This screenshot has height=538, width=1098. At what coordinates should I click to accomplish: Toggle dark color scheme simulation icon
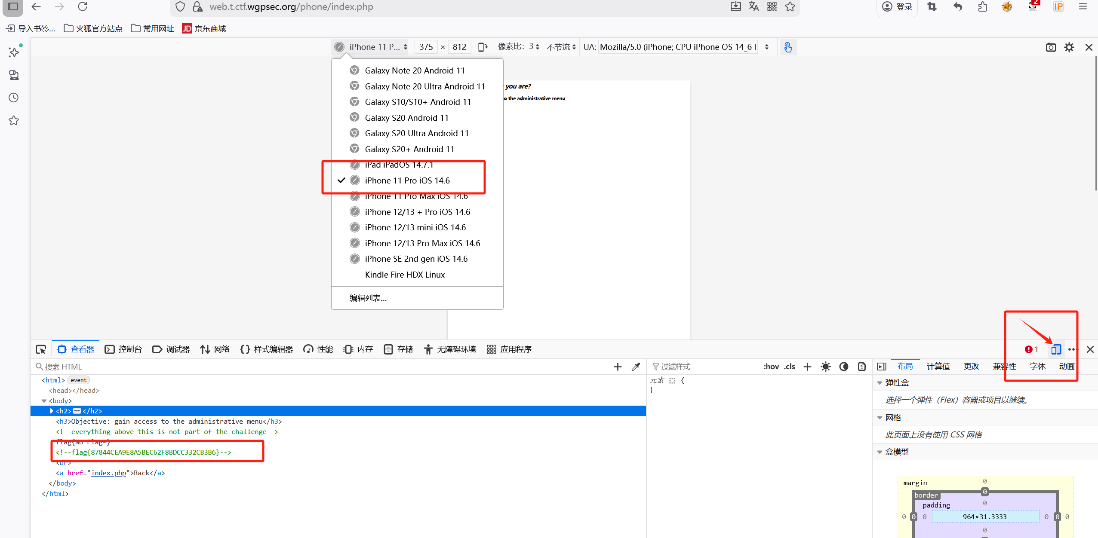[x=843, y=367]
